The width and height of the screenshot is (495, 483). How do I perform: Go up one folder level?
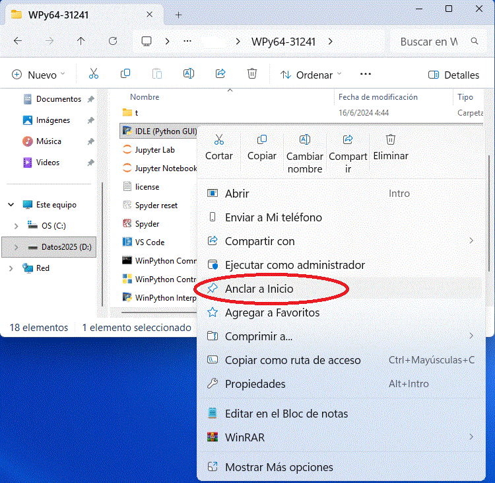pyautogui.click(x=81, y=41)
